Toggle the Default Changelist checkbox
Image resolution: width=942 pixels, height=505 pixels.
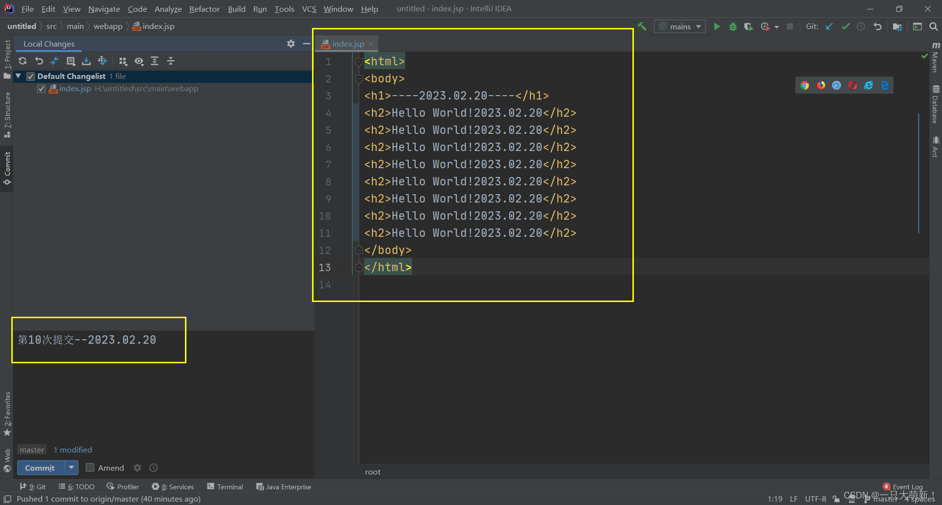tap(30, 76)
